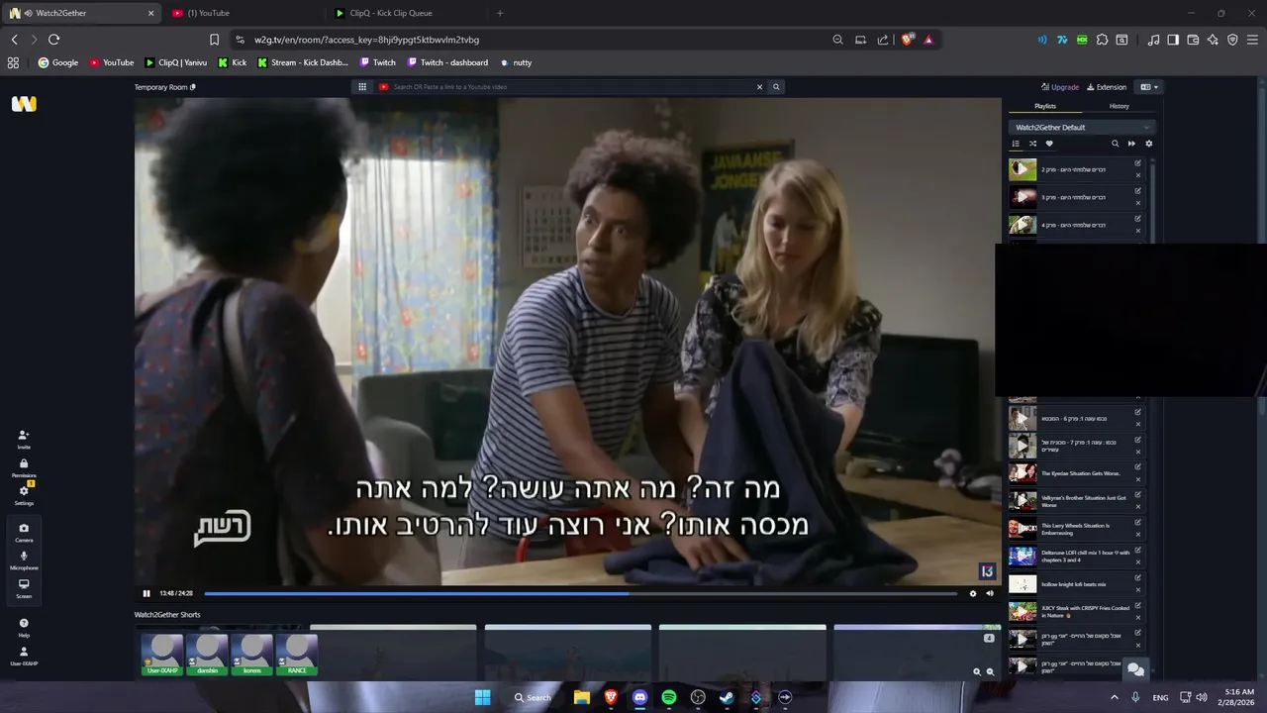Select the playlist ordered-list view icon
The width and height of the screenshot is (1267, 713).
[x=1016, y=144]
